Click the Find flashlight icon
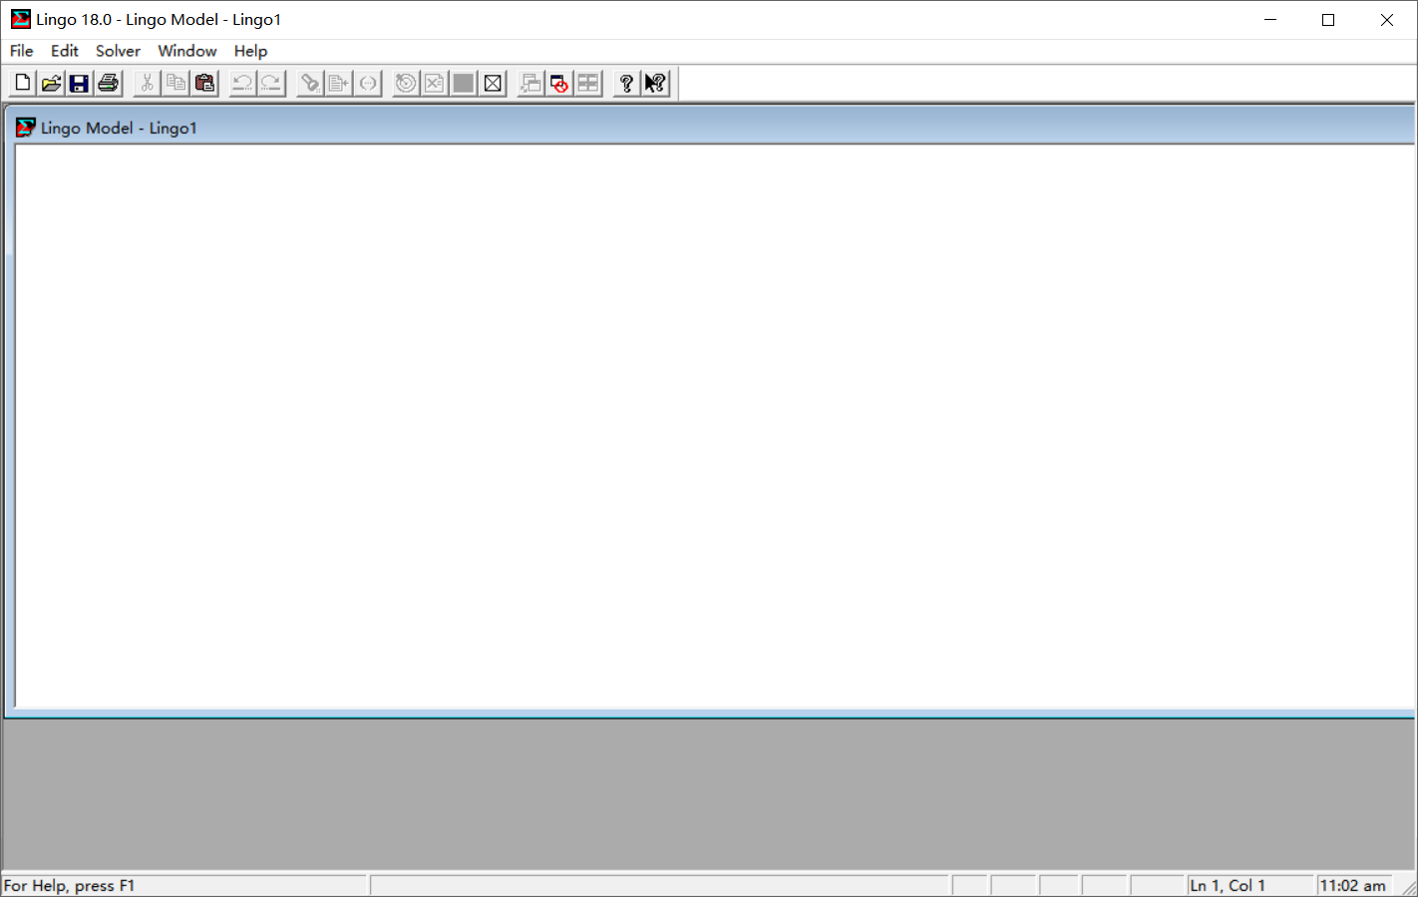This screenshot has height=897, width=1418. click(x=310, y=84)
